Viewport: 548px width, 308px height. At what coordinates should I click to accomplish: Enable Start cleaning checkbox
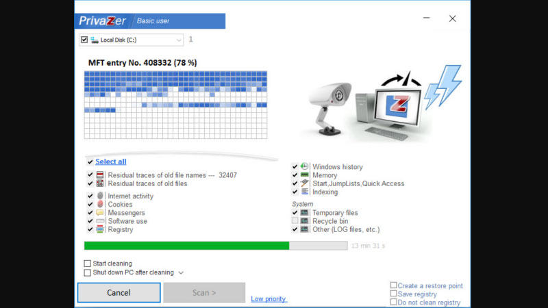pyautogui.click(x=87, y=264)
